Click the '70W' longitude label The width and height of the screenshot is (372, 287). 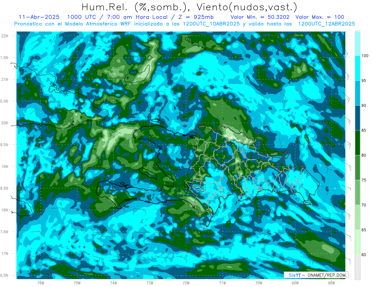point(259,283)
